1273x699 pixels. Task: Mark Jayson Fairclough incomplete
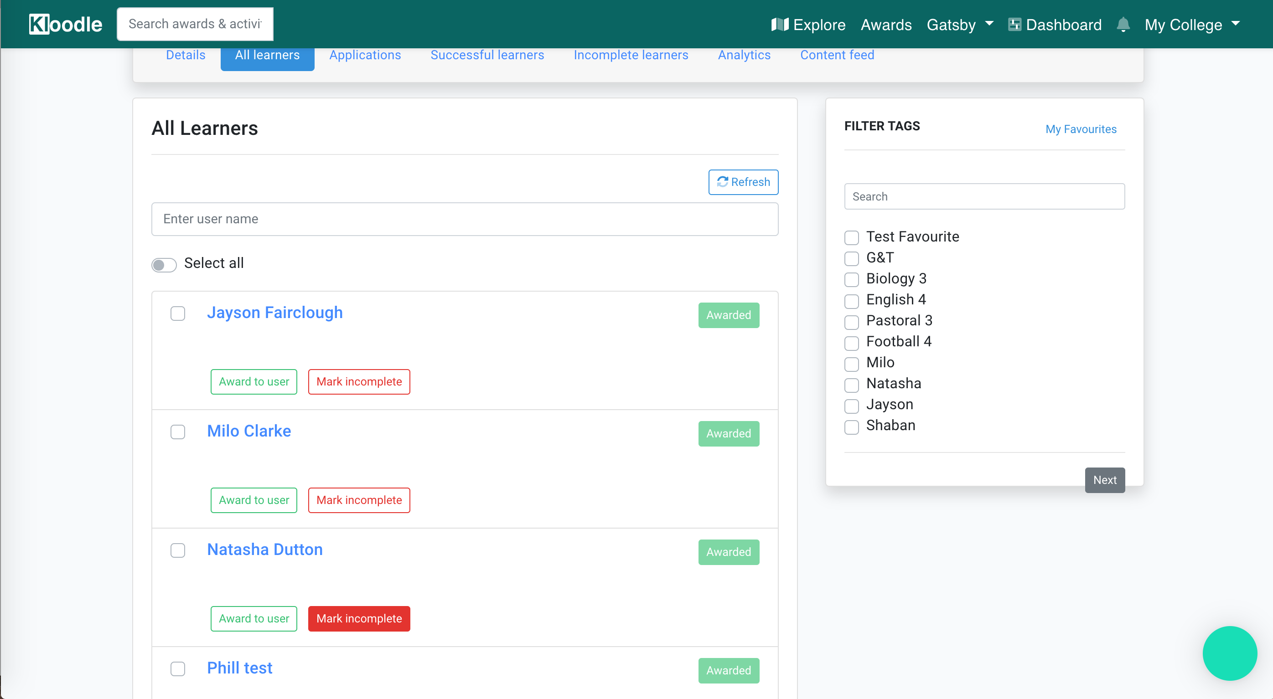point(359,381)
